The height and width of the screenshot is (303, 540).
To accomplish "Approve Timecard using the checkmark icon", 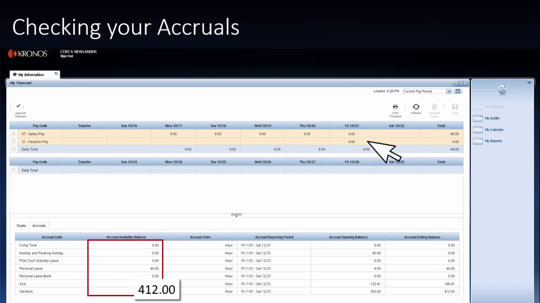I will point(18,106).
